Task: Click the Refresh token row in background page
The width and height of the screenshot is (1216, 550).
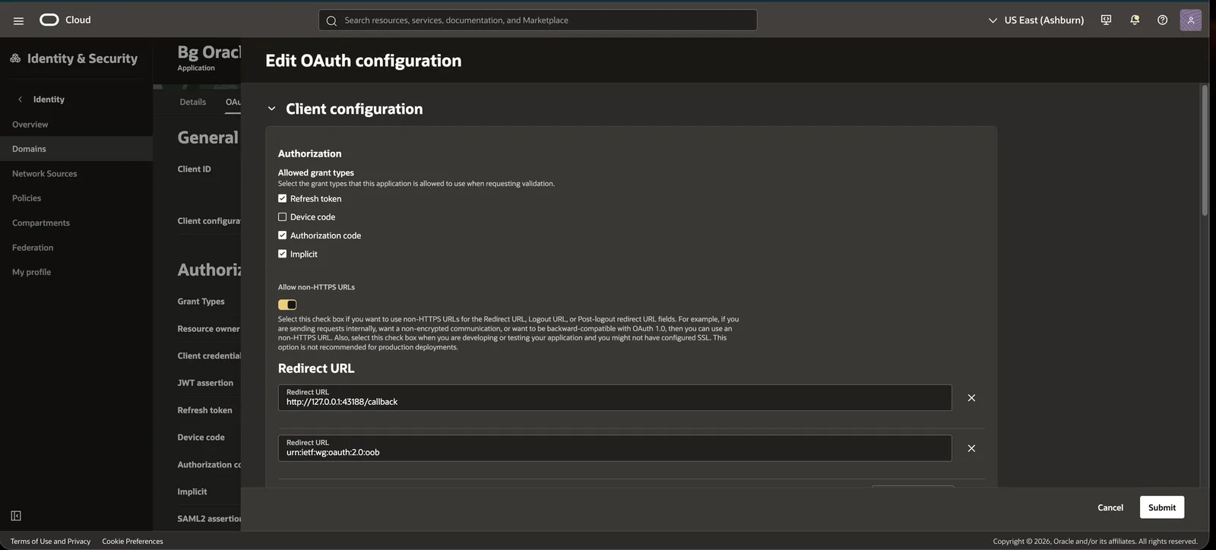Action: pyautogui.click(x=204, y=410)
